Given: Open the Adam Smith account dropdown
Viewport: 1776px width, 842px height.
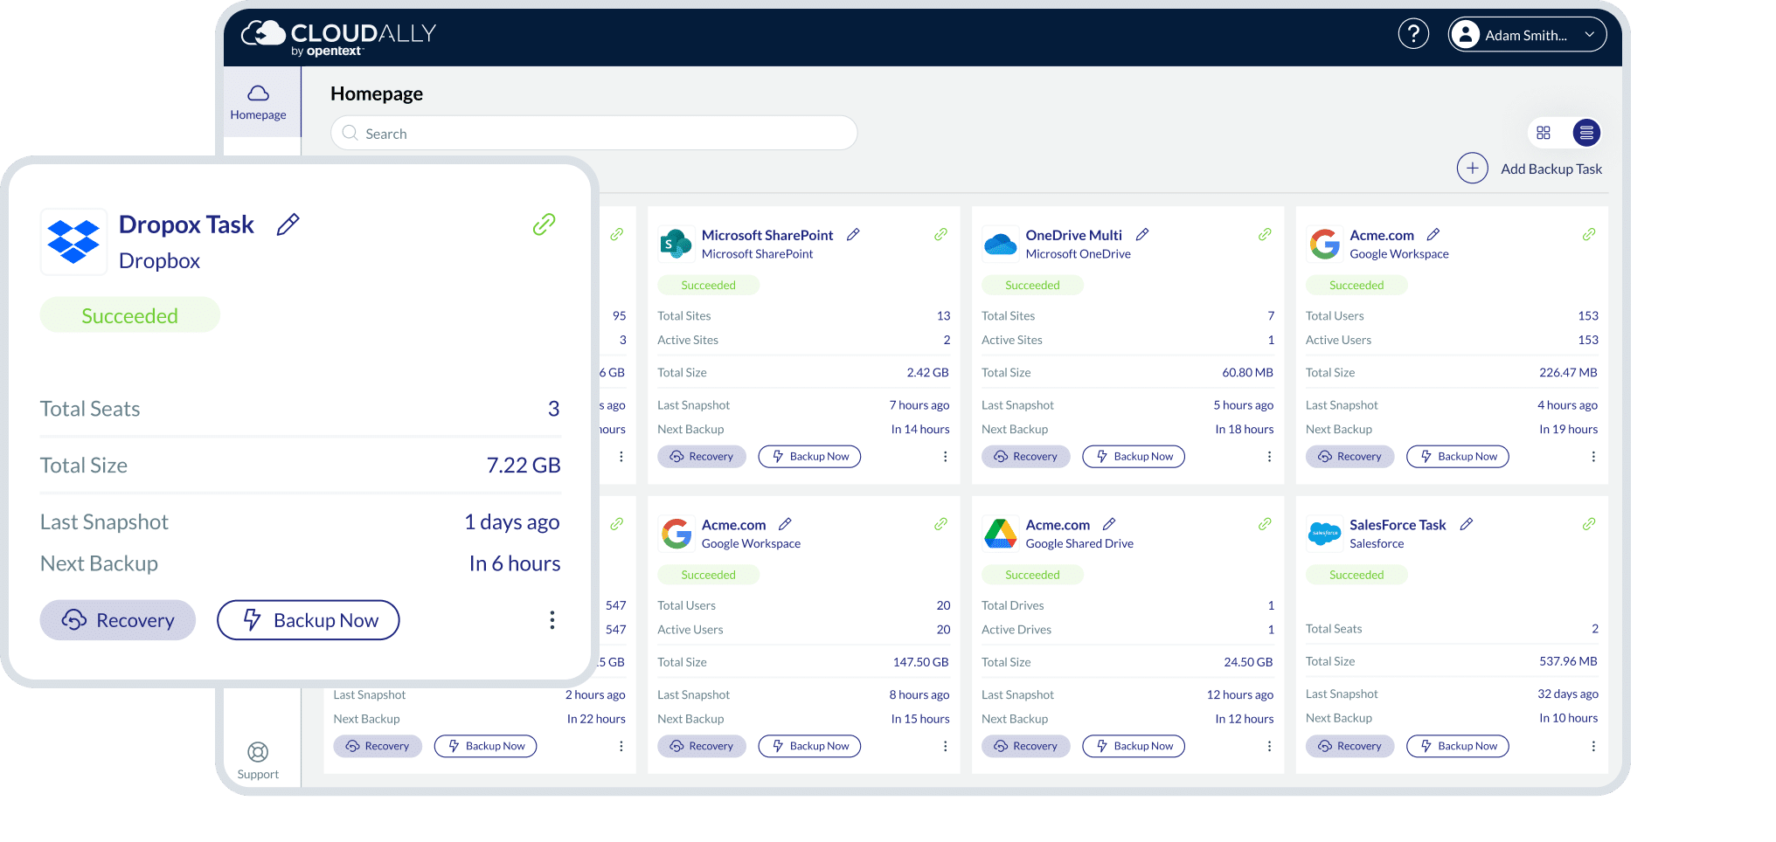Looking at the screenshot, I should pos(1527,35).
